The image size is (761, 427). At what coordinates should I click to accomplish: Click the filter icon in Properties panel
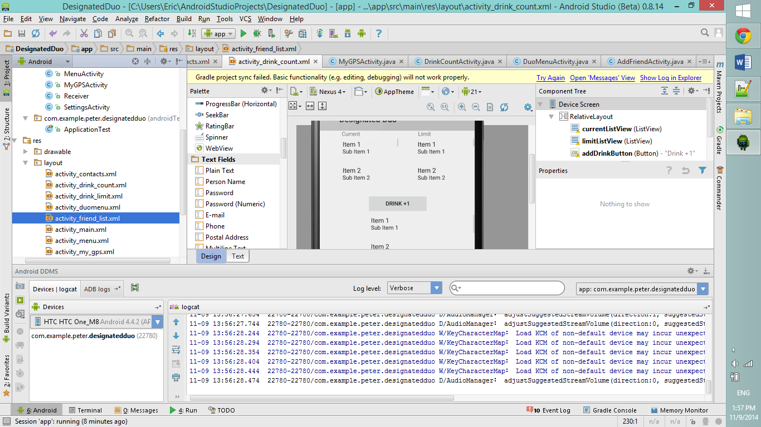pos(703,171)
